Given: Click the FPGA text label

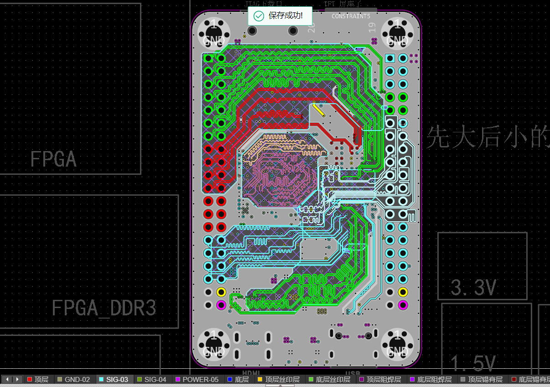Looking at the screenshot, I should click(53, 159).
